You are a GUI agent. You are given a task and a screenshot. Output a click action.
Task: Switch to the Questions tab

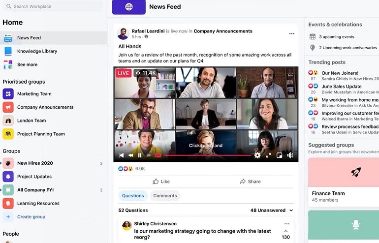pos(133,196)
